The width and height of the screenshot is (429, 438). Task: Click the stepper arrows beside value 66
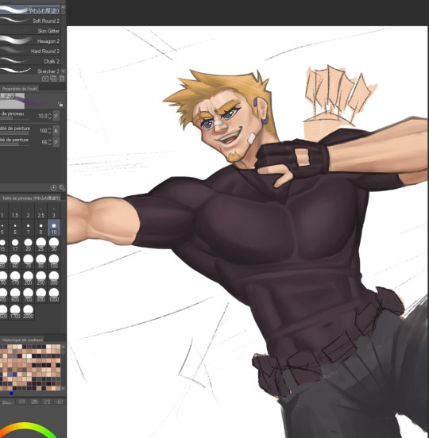49,142
